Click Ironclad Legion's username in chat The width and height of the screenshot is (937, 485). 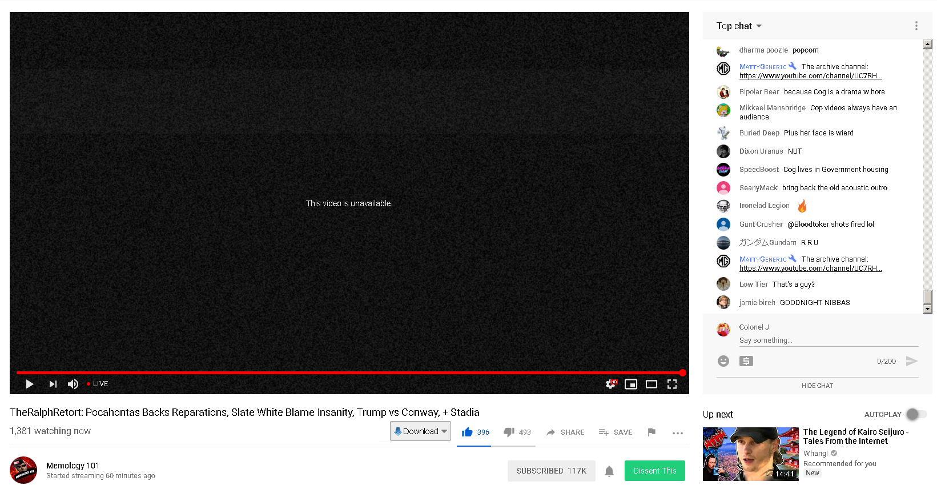[x=764, y=206]
